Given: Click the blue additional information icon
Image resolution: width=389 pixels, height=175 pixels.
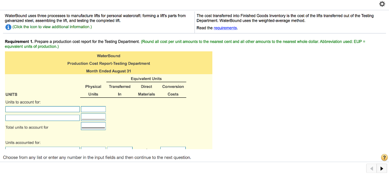Looking at the screenshot, I should pyautogui.click(x=8, y=27).
